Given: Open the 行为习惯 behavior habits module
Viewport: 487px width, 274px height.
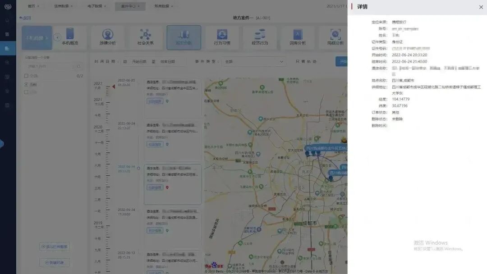Looking at the screenshot, I should click(x=222, y=37).
